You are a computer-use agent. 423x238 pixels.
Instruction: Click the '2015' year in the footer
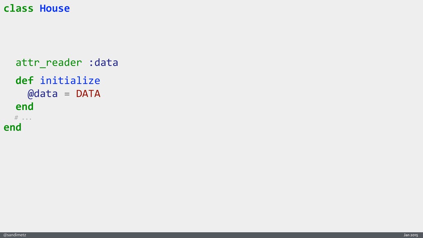(x=414, y=235)
